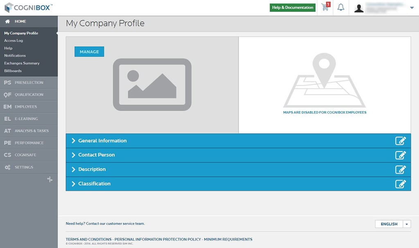Image resolution: width=419 pixels, height=248 pixels.
Task: Open notifications bell icon
Action: 341,7
